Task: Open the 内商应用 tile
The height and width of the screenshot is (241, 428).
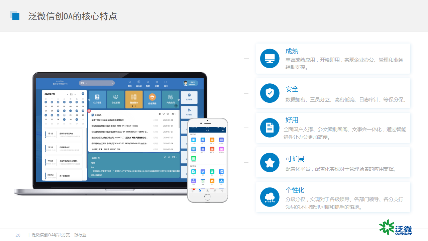Action: [x=171, y=99]
